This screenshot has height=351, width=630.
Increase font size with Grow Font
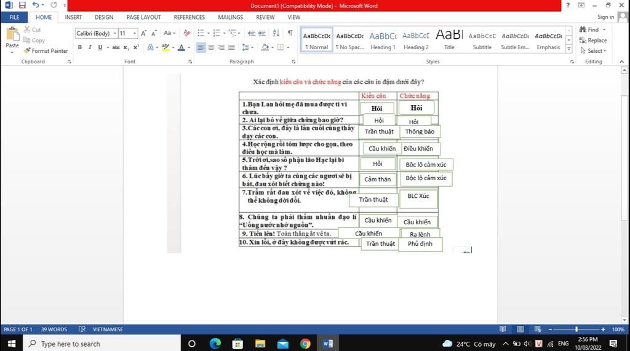(143, 33)
